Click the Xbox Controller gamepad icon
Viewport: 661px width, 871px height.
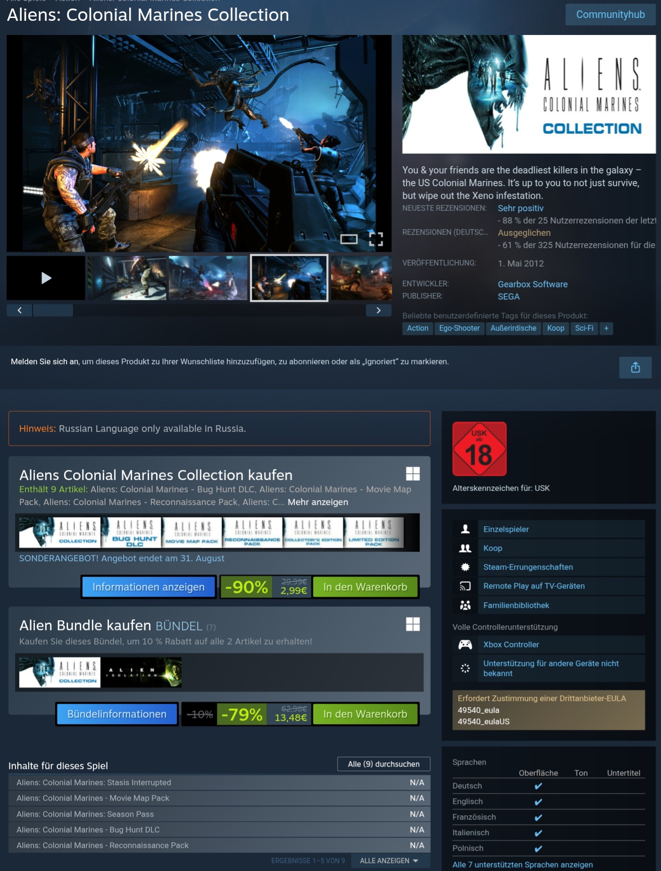pos(465,644)
